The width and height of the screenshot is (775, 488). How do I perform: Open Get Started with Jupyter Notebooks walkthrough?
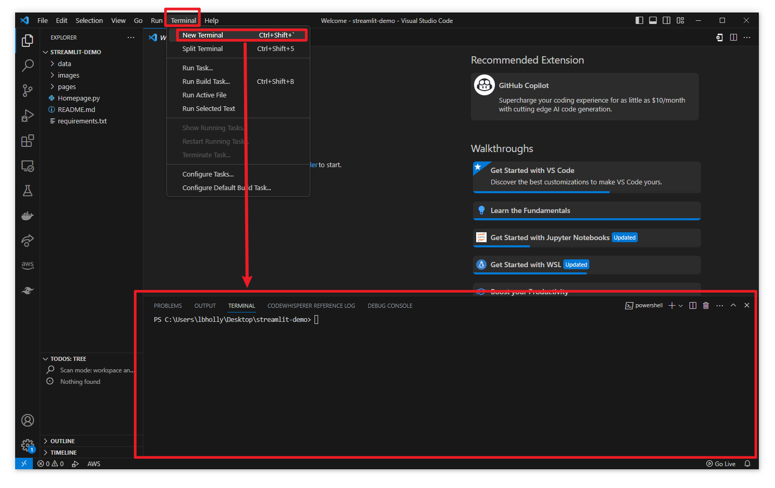pyautogui.click(x=550, y=237)
